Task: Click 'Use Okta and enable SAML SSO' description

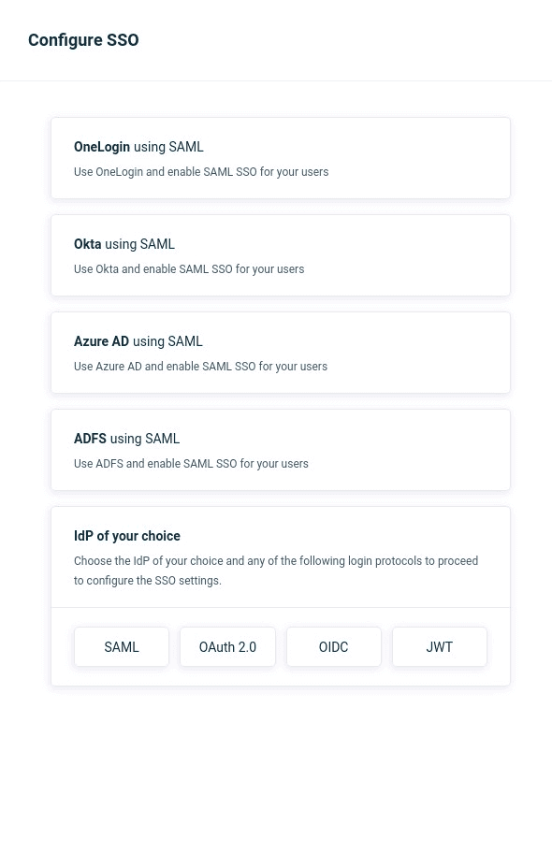Action: (189, 269)
